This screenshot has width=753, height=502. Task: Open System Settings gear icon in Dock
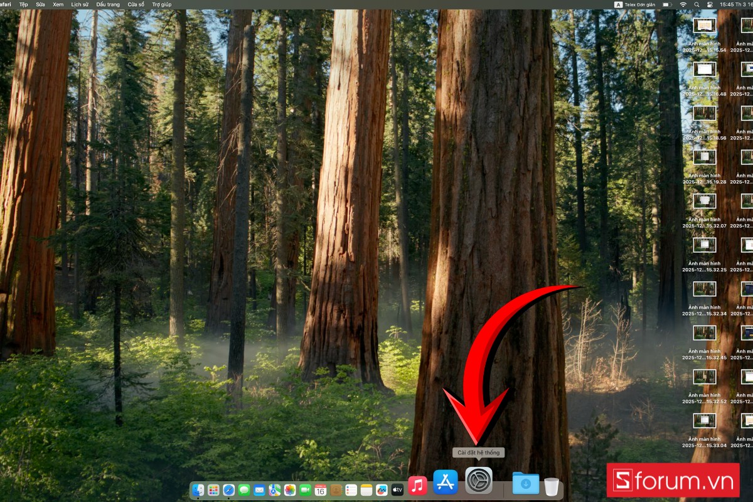point(479,480)
